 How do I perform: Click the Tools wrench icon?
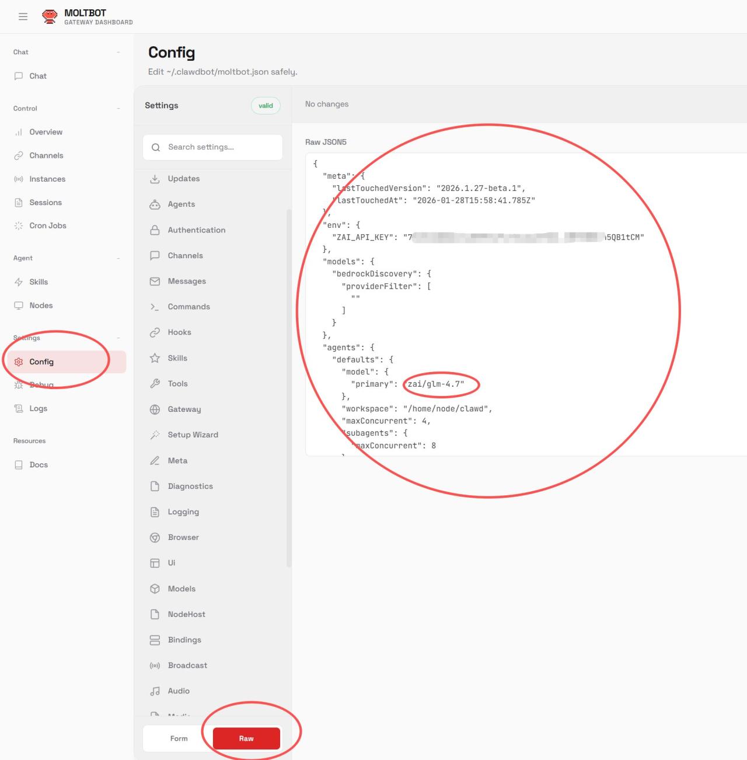[x=155, y=384]
